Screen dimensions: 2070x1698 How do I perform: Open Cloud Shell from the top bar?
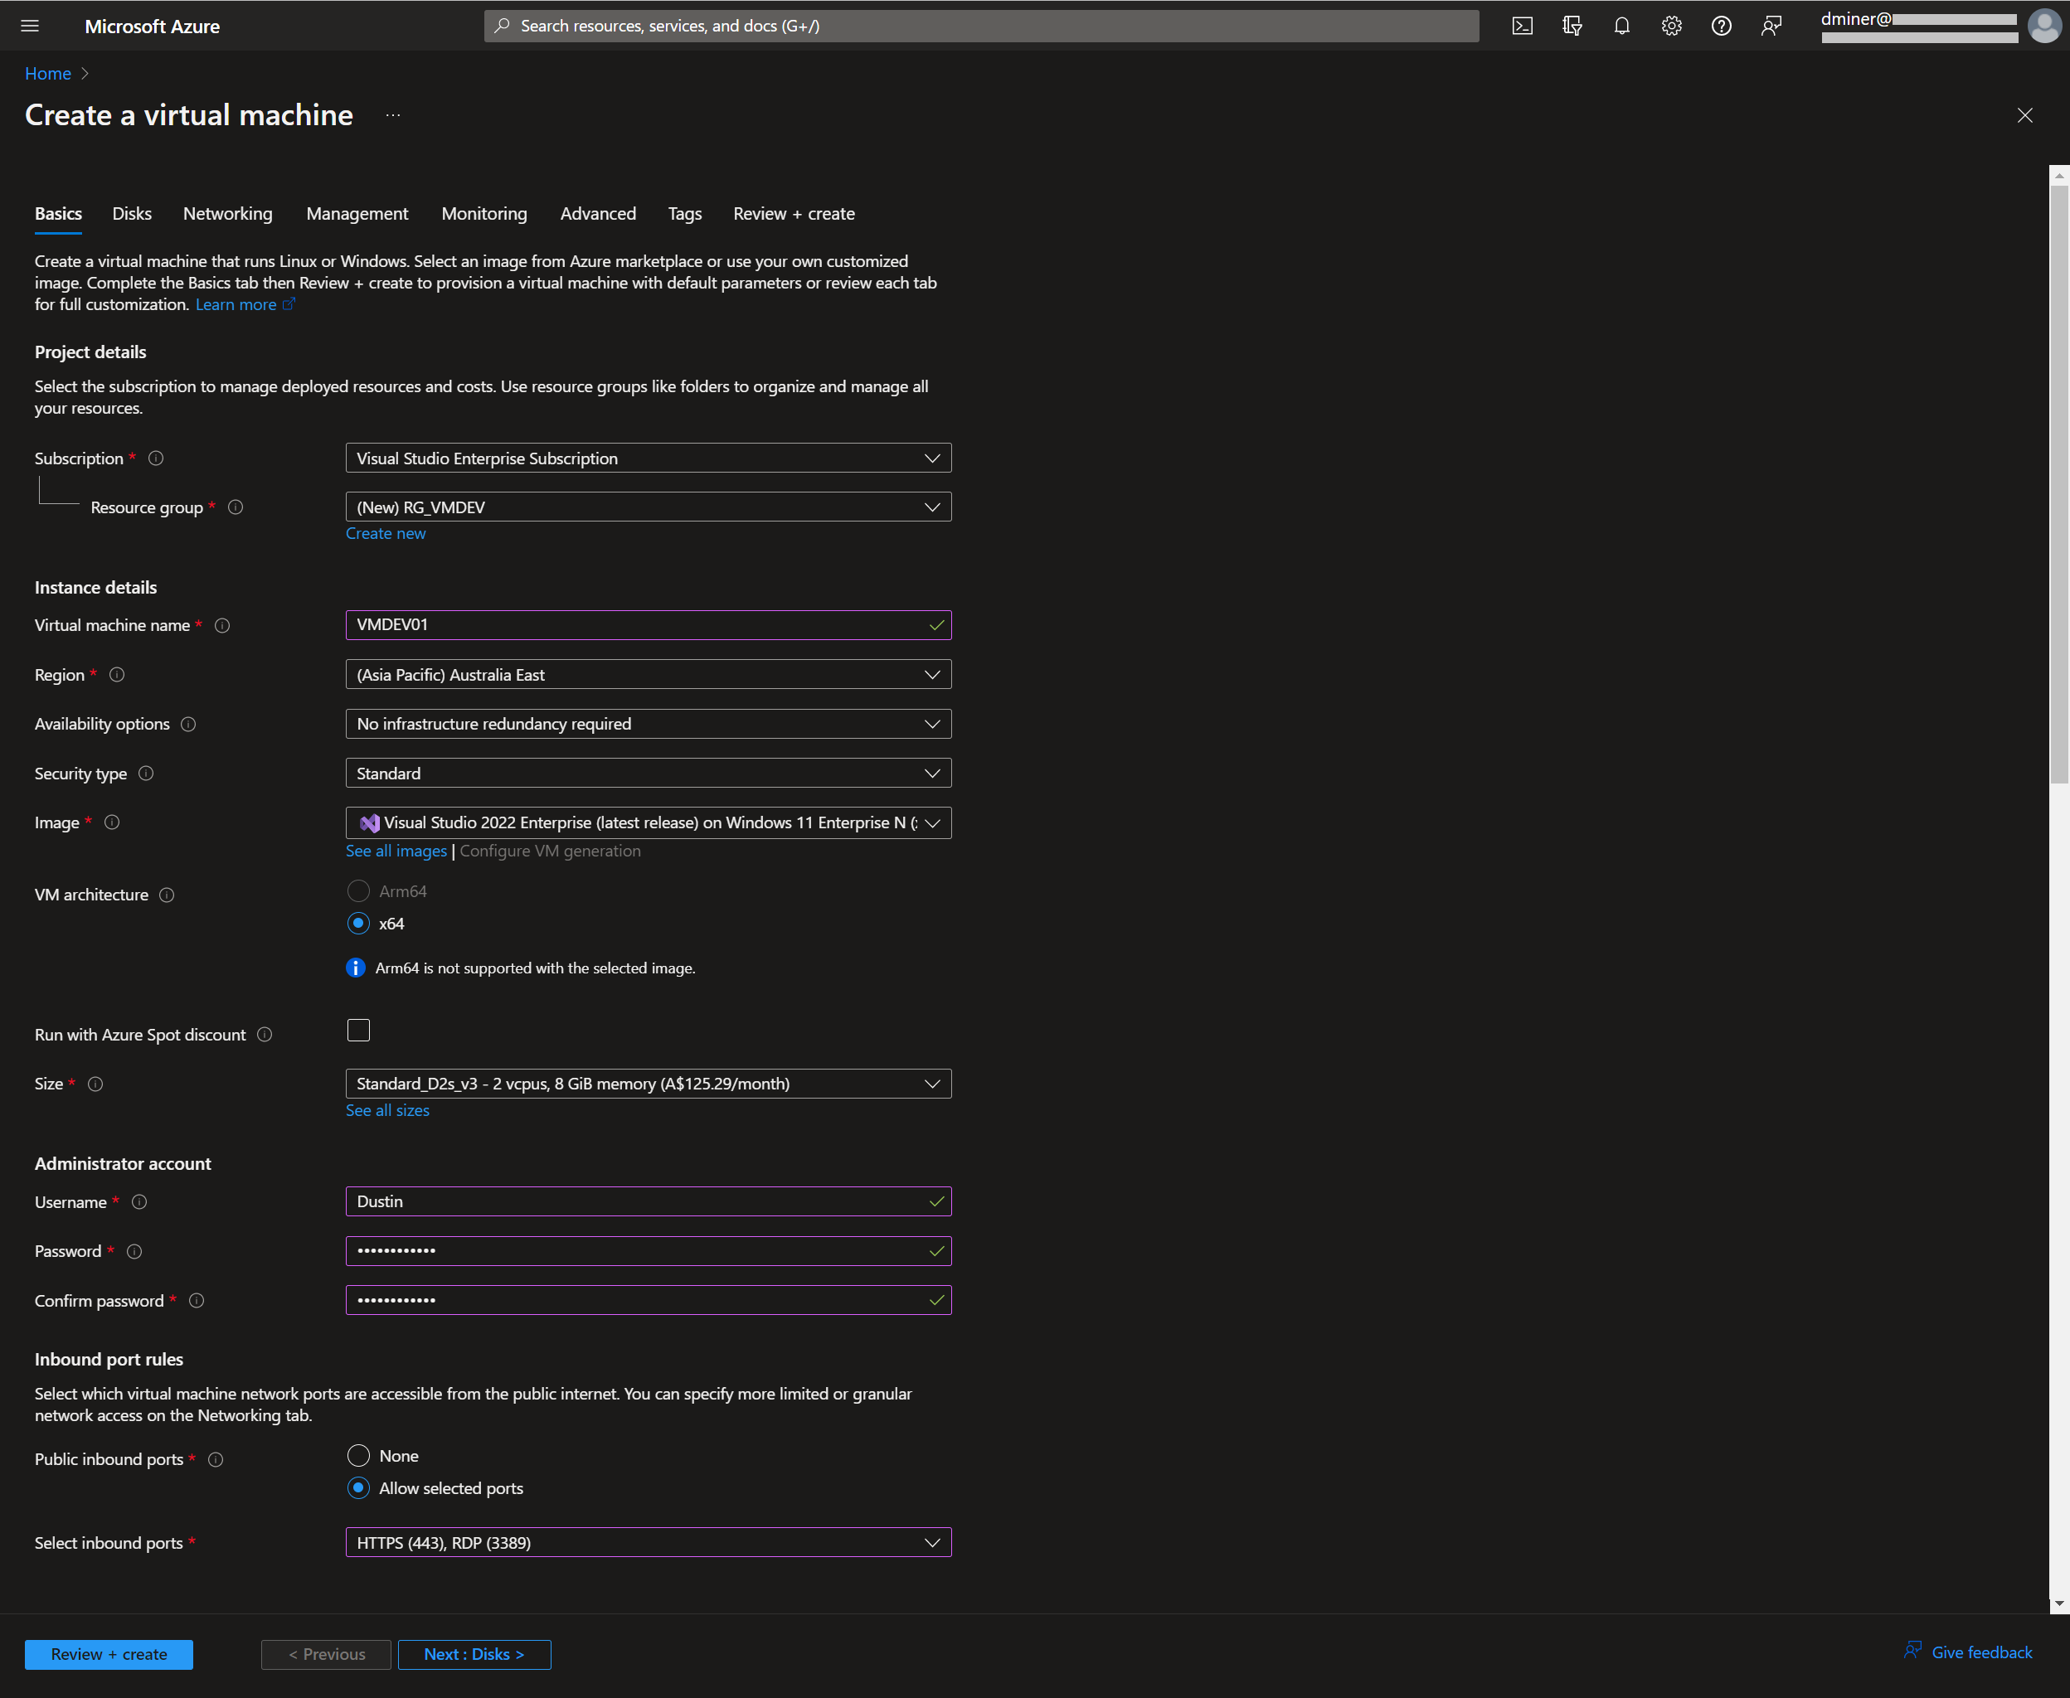tap(1522, 26)
